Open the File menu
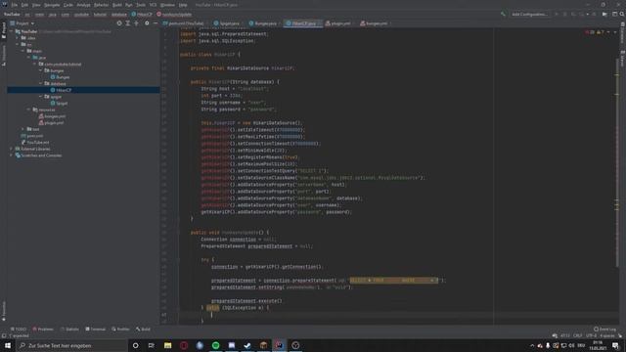The width and height of the screenshot is (626, 352). coord(15,5)
